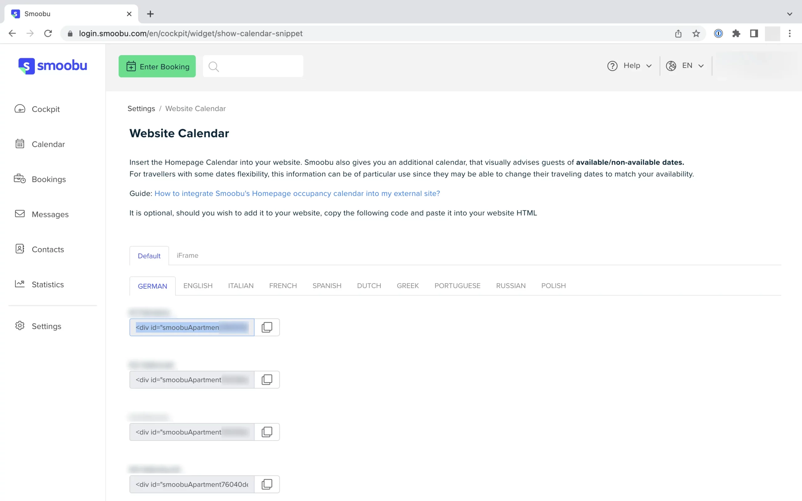Select the FRENCH language tab
802x501 pixels.
coord(283,286)
